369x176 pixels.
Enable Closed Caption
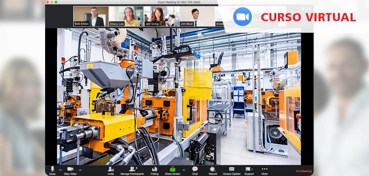[x=232, y=169]
